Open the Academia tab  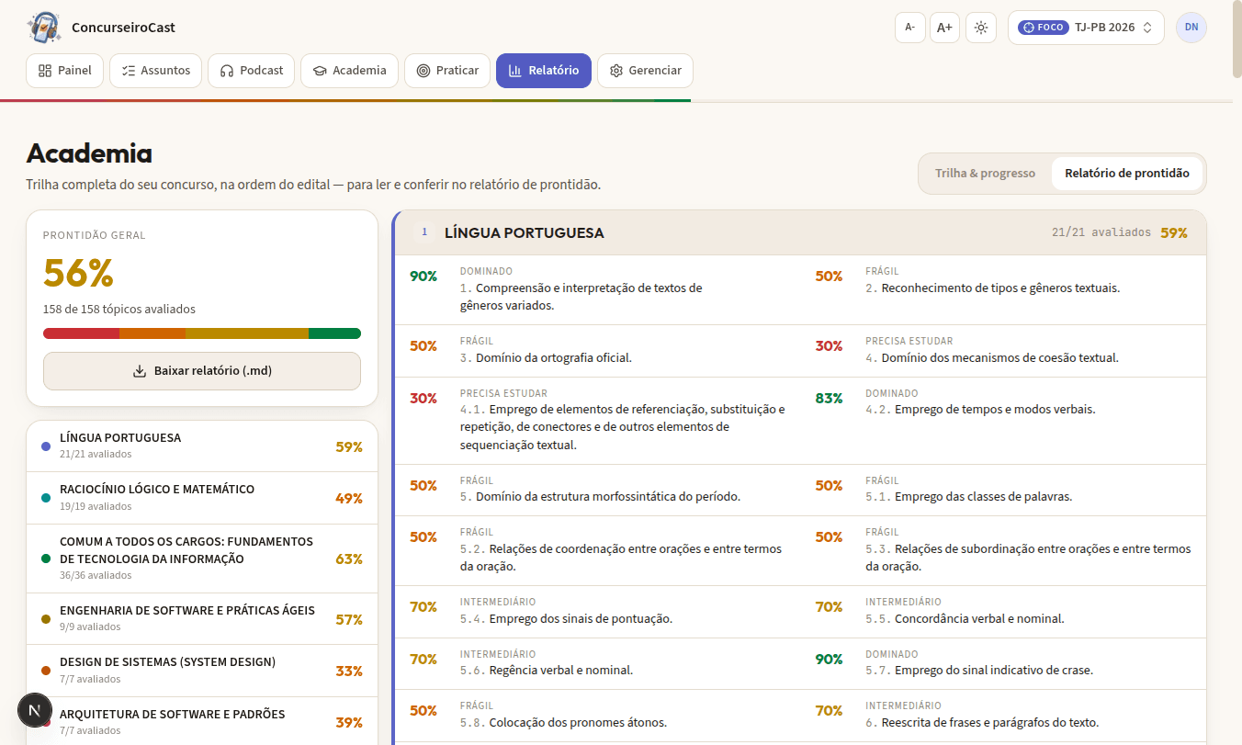(x=350, y=71)
